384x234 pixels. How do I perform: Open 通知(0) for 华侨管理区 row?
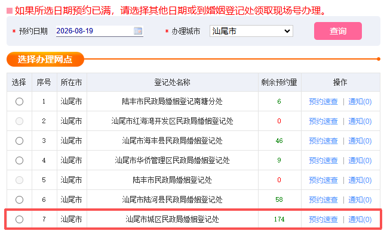[x=360, y=161]
